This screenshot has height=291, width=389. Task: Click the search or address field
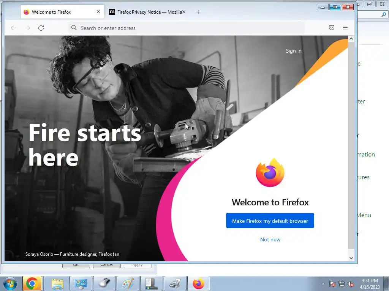click(x=187, y=28)
